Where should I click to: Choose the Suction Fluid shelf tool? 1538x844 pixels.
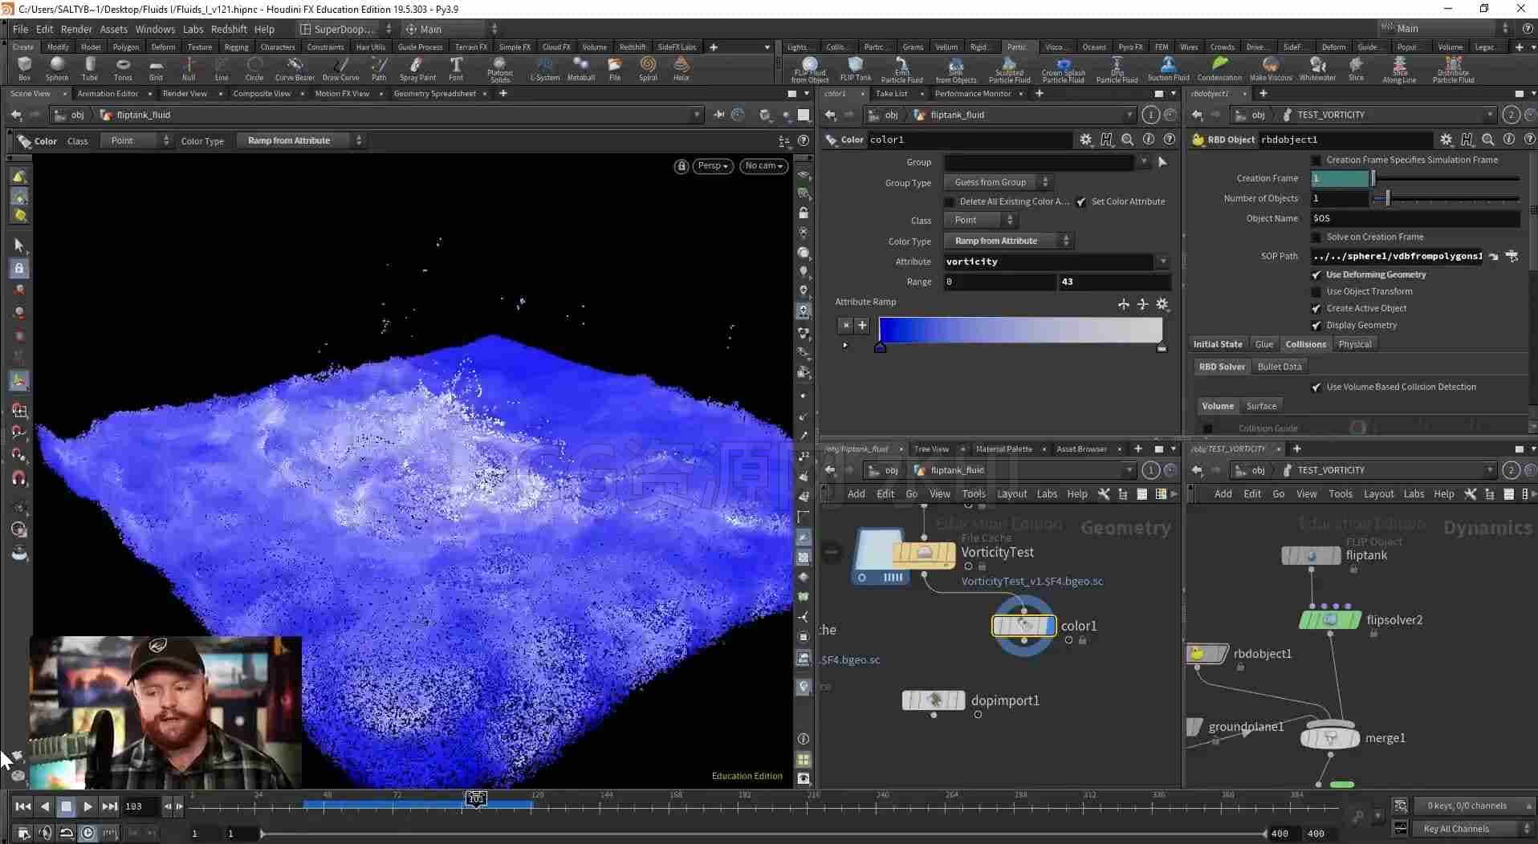[x=1168, y=69]
